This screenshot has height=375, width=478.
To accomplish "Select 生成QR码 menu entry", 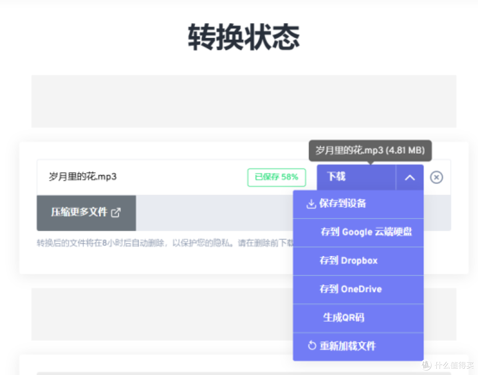I will pyautogui.click(x=358, y=318).
